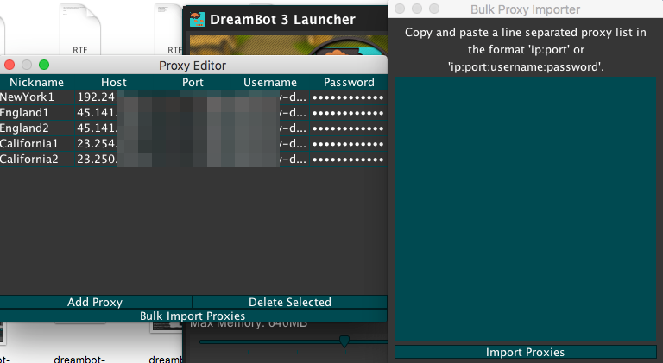Select the California2 proxy row
663x363 pixels.
tap(193, 160)
